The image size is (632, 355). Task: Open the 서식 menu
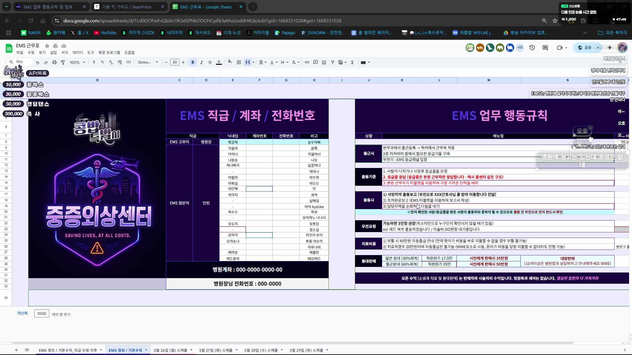click(65, 53)
